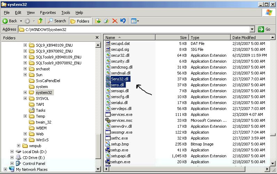Expand the srchasst folder node
Image resolution: width=277 pixels, height=174 pixels.
tap(25, 69)
